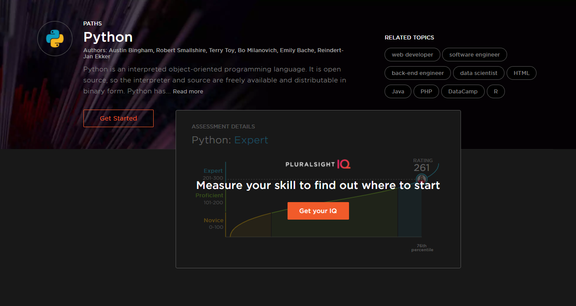Click the Python logo icon
This screenshot has width=576, height=306.
coord(55,39)
